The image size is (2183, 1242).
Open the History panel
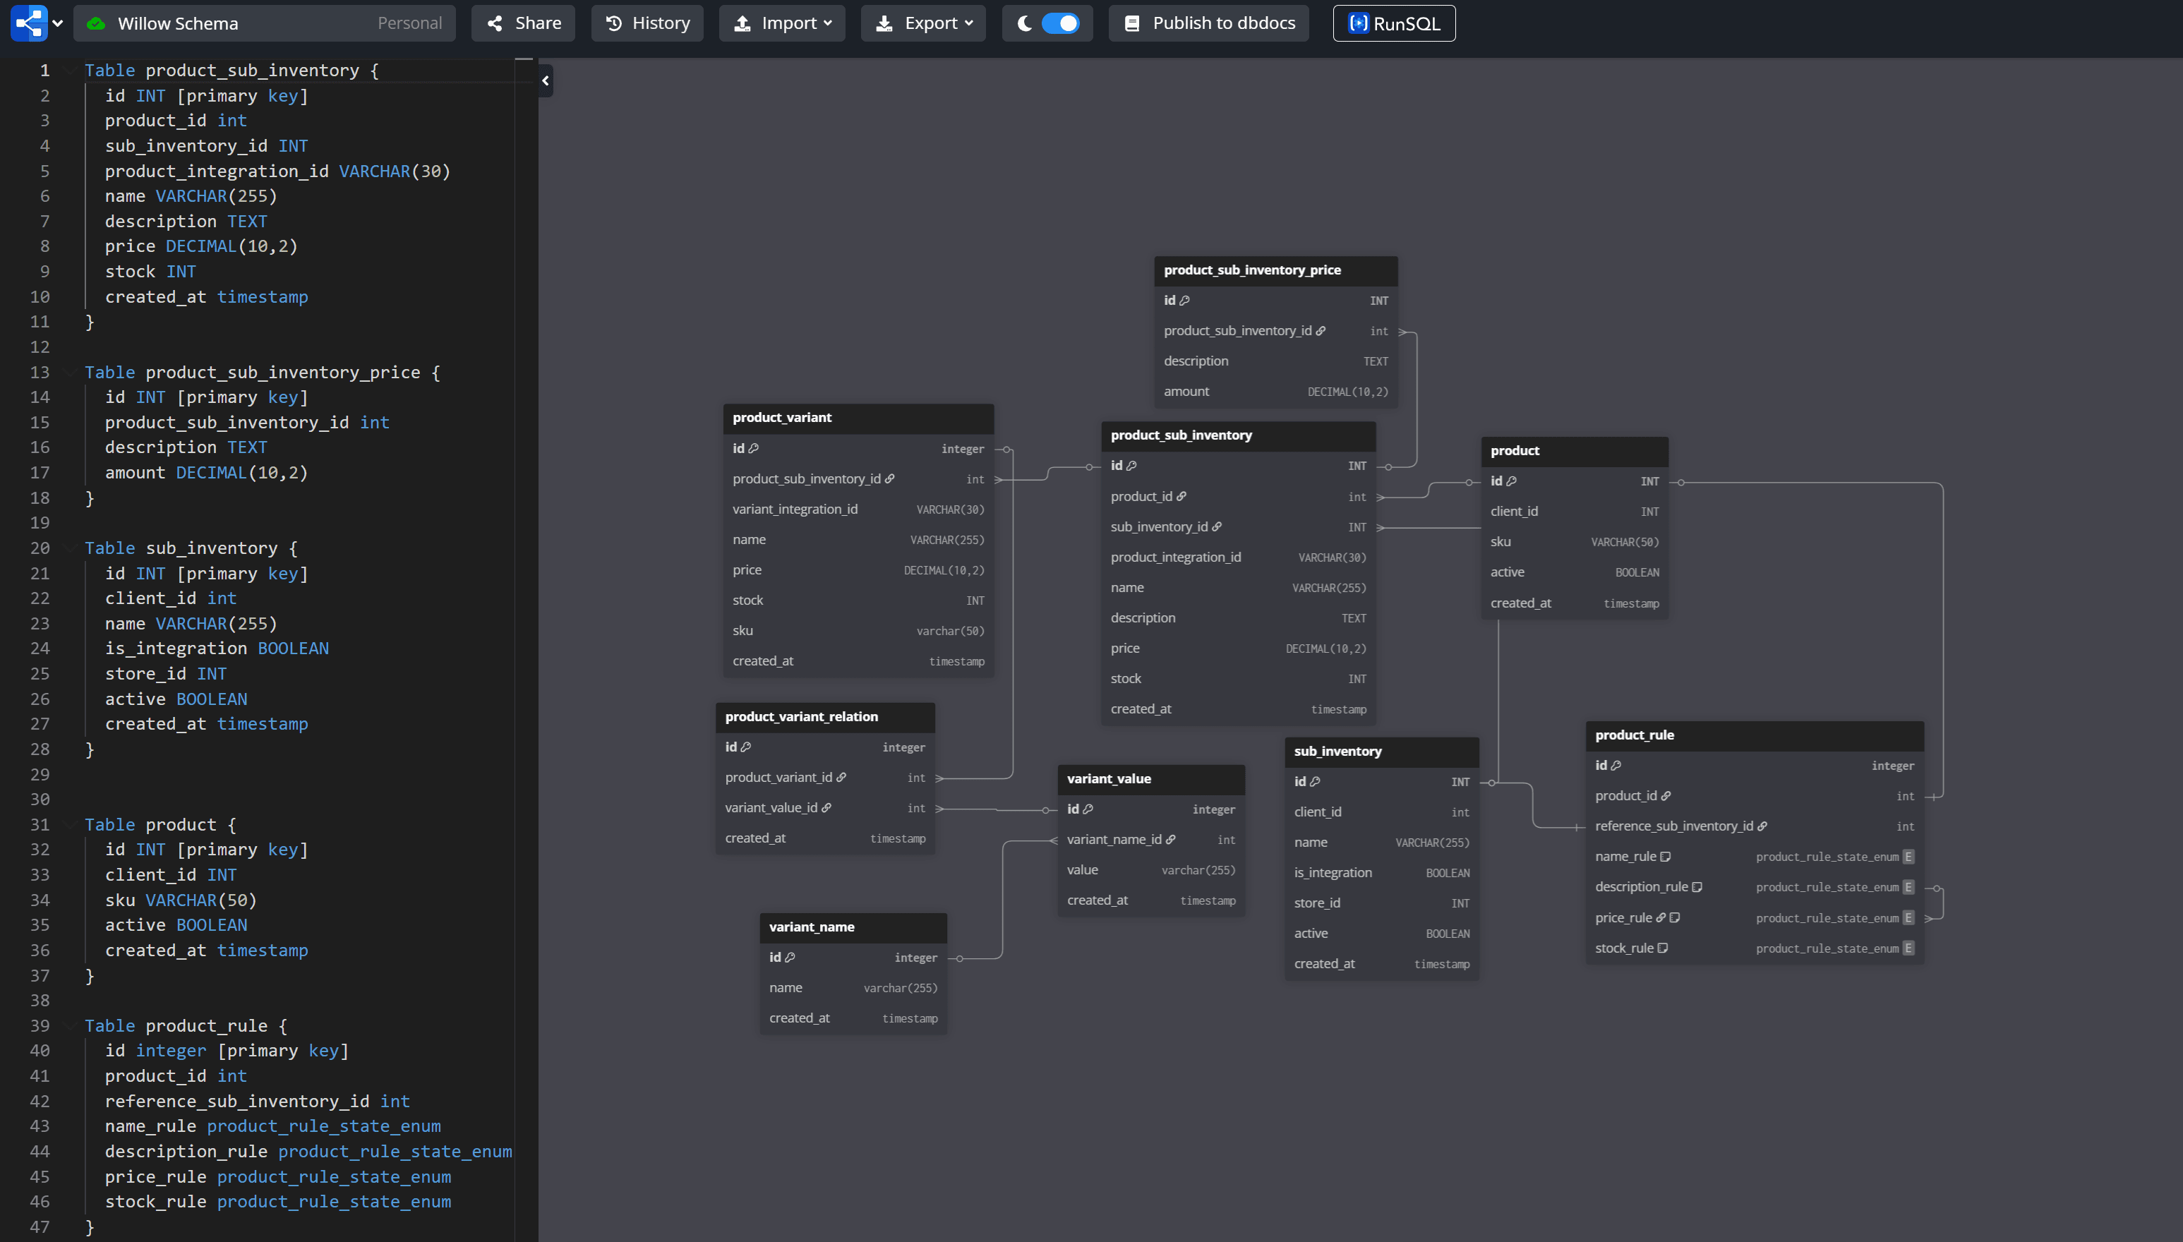tap(647, 23)
